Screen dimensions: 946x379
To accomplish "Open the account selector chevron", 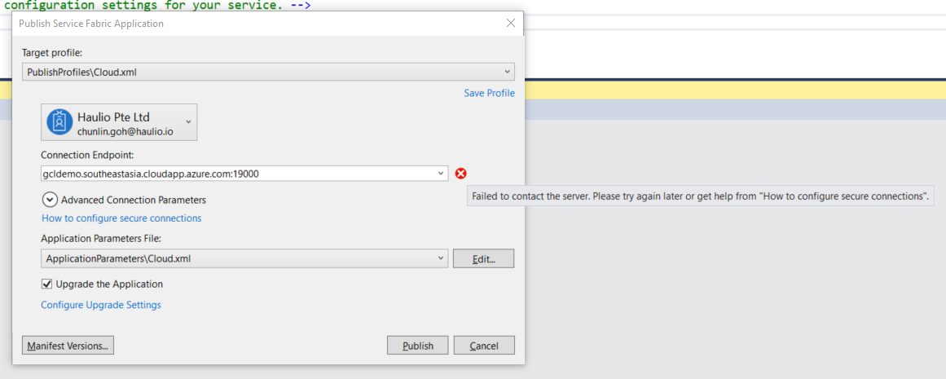I will click(x=188, y=122).
